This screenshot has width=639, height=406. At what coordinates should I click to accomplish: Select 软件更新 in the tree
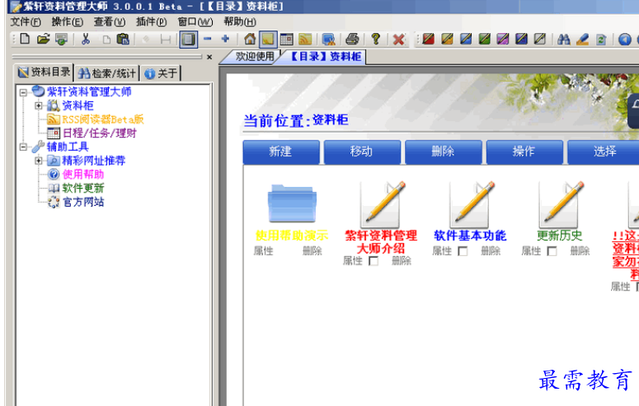click(83, 188)
